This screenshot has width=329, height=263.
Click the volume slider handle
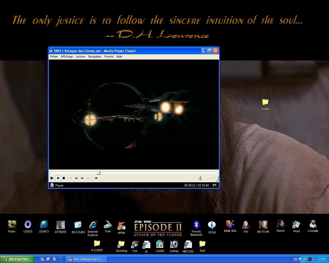tap(217, 178)
